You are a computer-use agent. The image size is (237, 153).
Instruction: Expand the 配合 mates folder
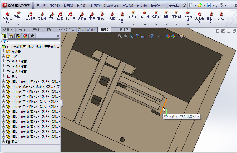click(4, 142)
